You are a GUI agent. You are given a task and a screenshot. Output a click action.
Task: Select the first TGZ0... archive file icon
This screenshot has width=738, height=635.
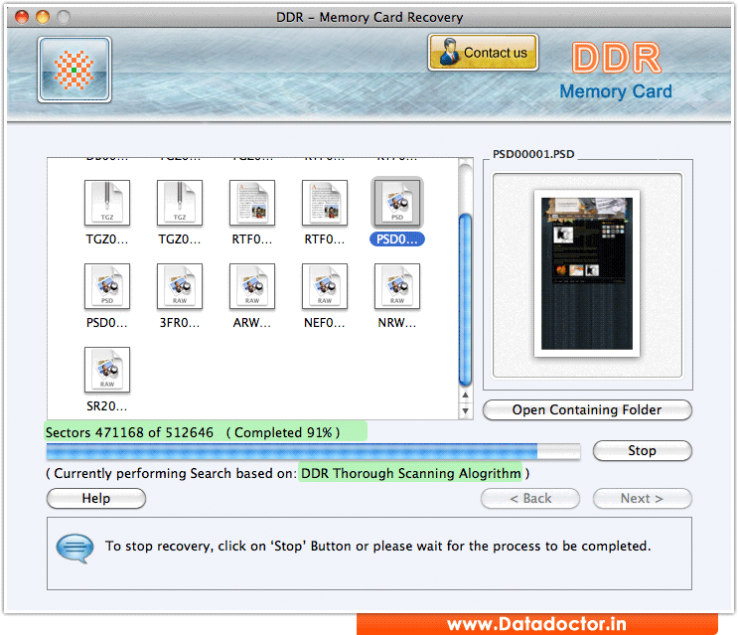107,203
